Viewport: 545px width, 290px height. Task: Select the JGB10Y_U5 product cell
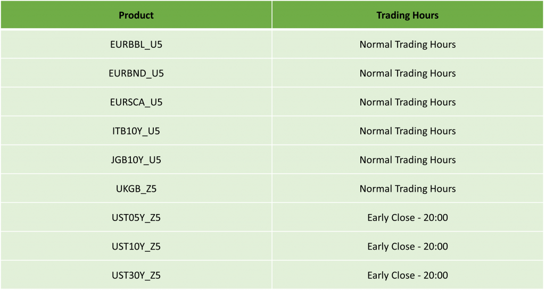click(x=136, y=159)
